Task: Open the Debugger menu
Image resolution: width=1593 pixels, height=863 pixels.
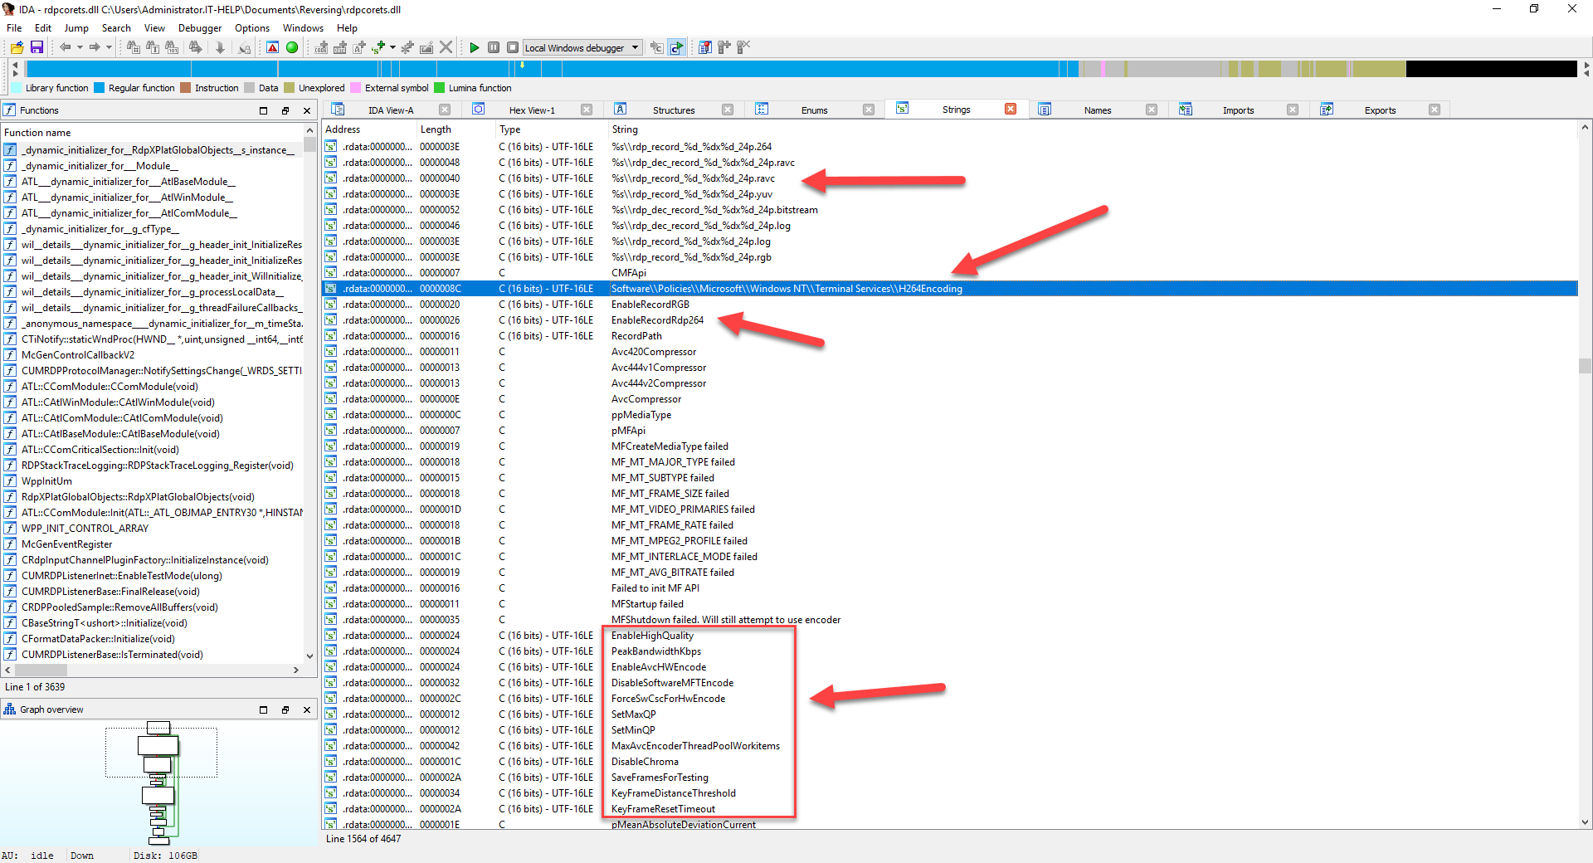Action: click(199, 28)
